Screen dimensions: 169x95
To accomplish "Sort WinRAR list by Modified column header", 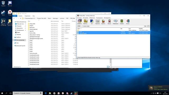I will [141, 29].
